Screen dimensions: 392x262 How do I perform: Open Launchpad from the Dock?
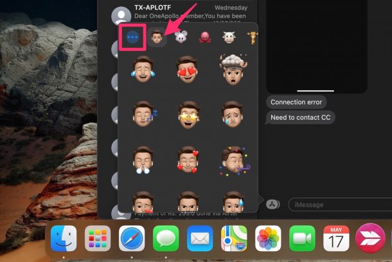coord(98,238)
